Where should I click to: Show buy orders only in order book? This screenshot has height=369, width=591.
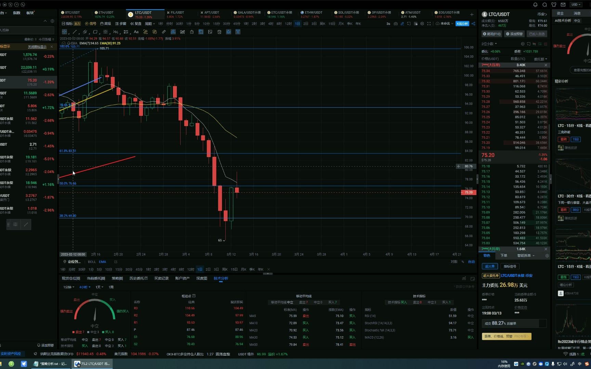coord(540,44)
